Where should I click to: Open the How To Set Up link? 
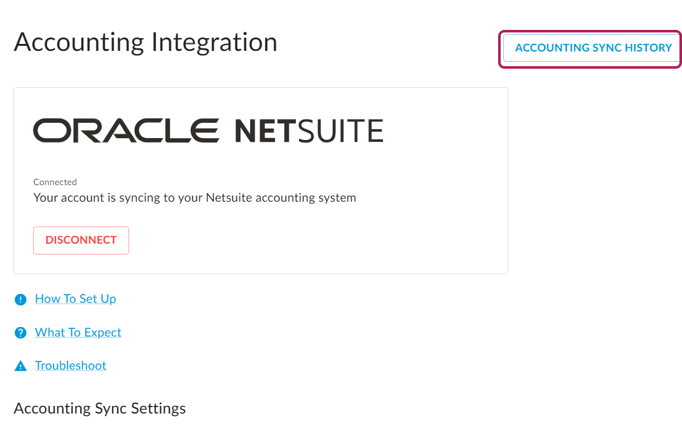[x=75, y=299]
